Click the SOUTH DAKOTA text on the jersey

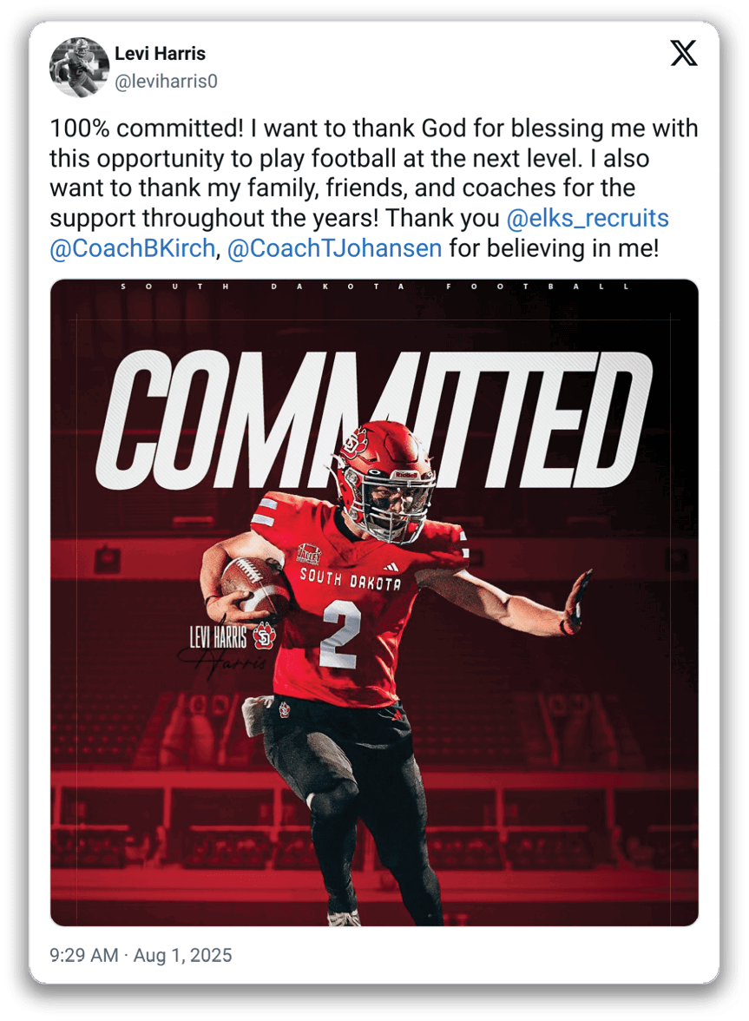pos(350,578)
